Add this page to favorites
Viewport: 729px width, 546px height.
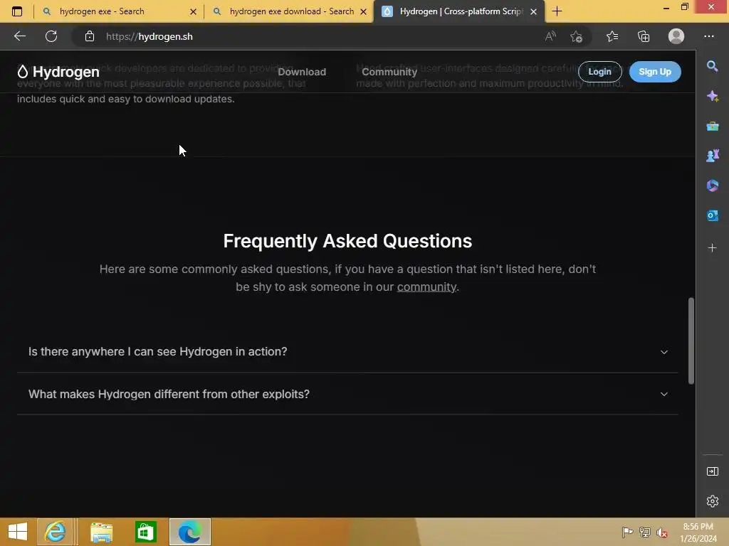point(577,36)
